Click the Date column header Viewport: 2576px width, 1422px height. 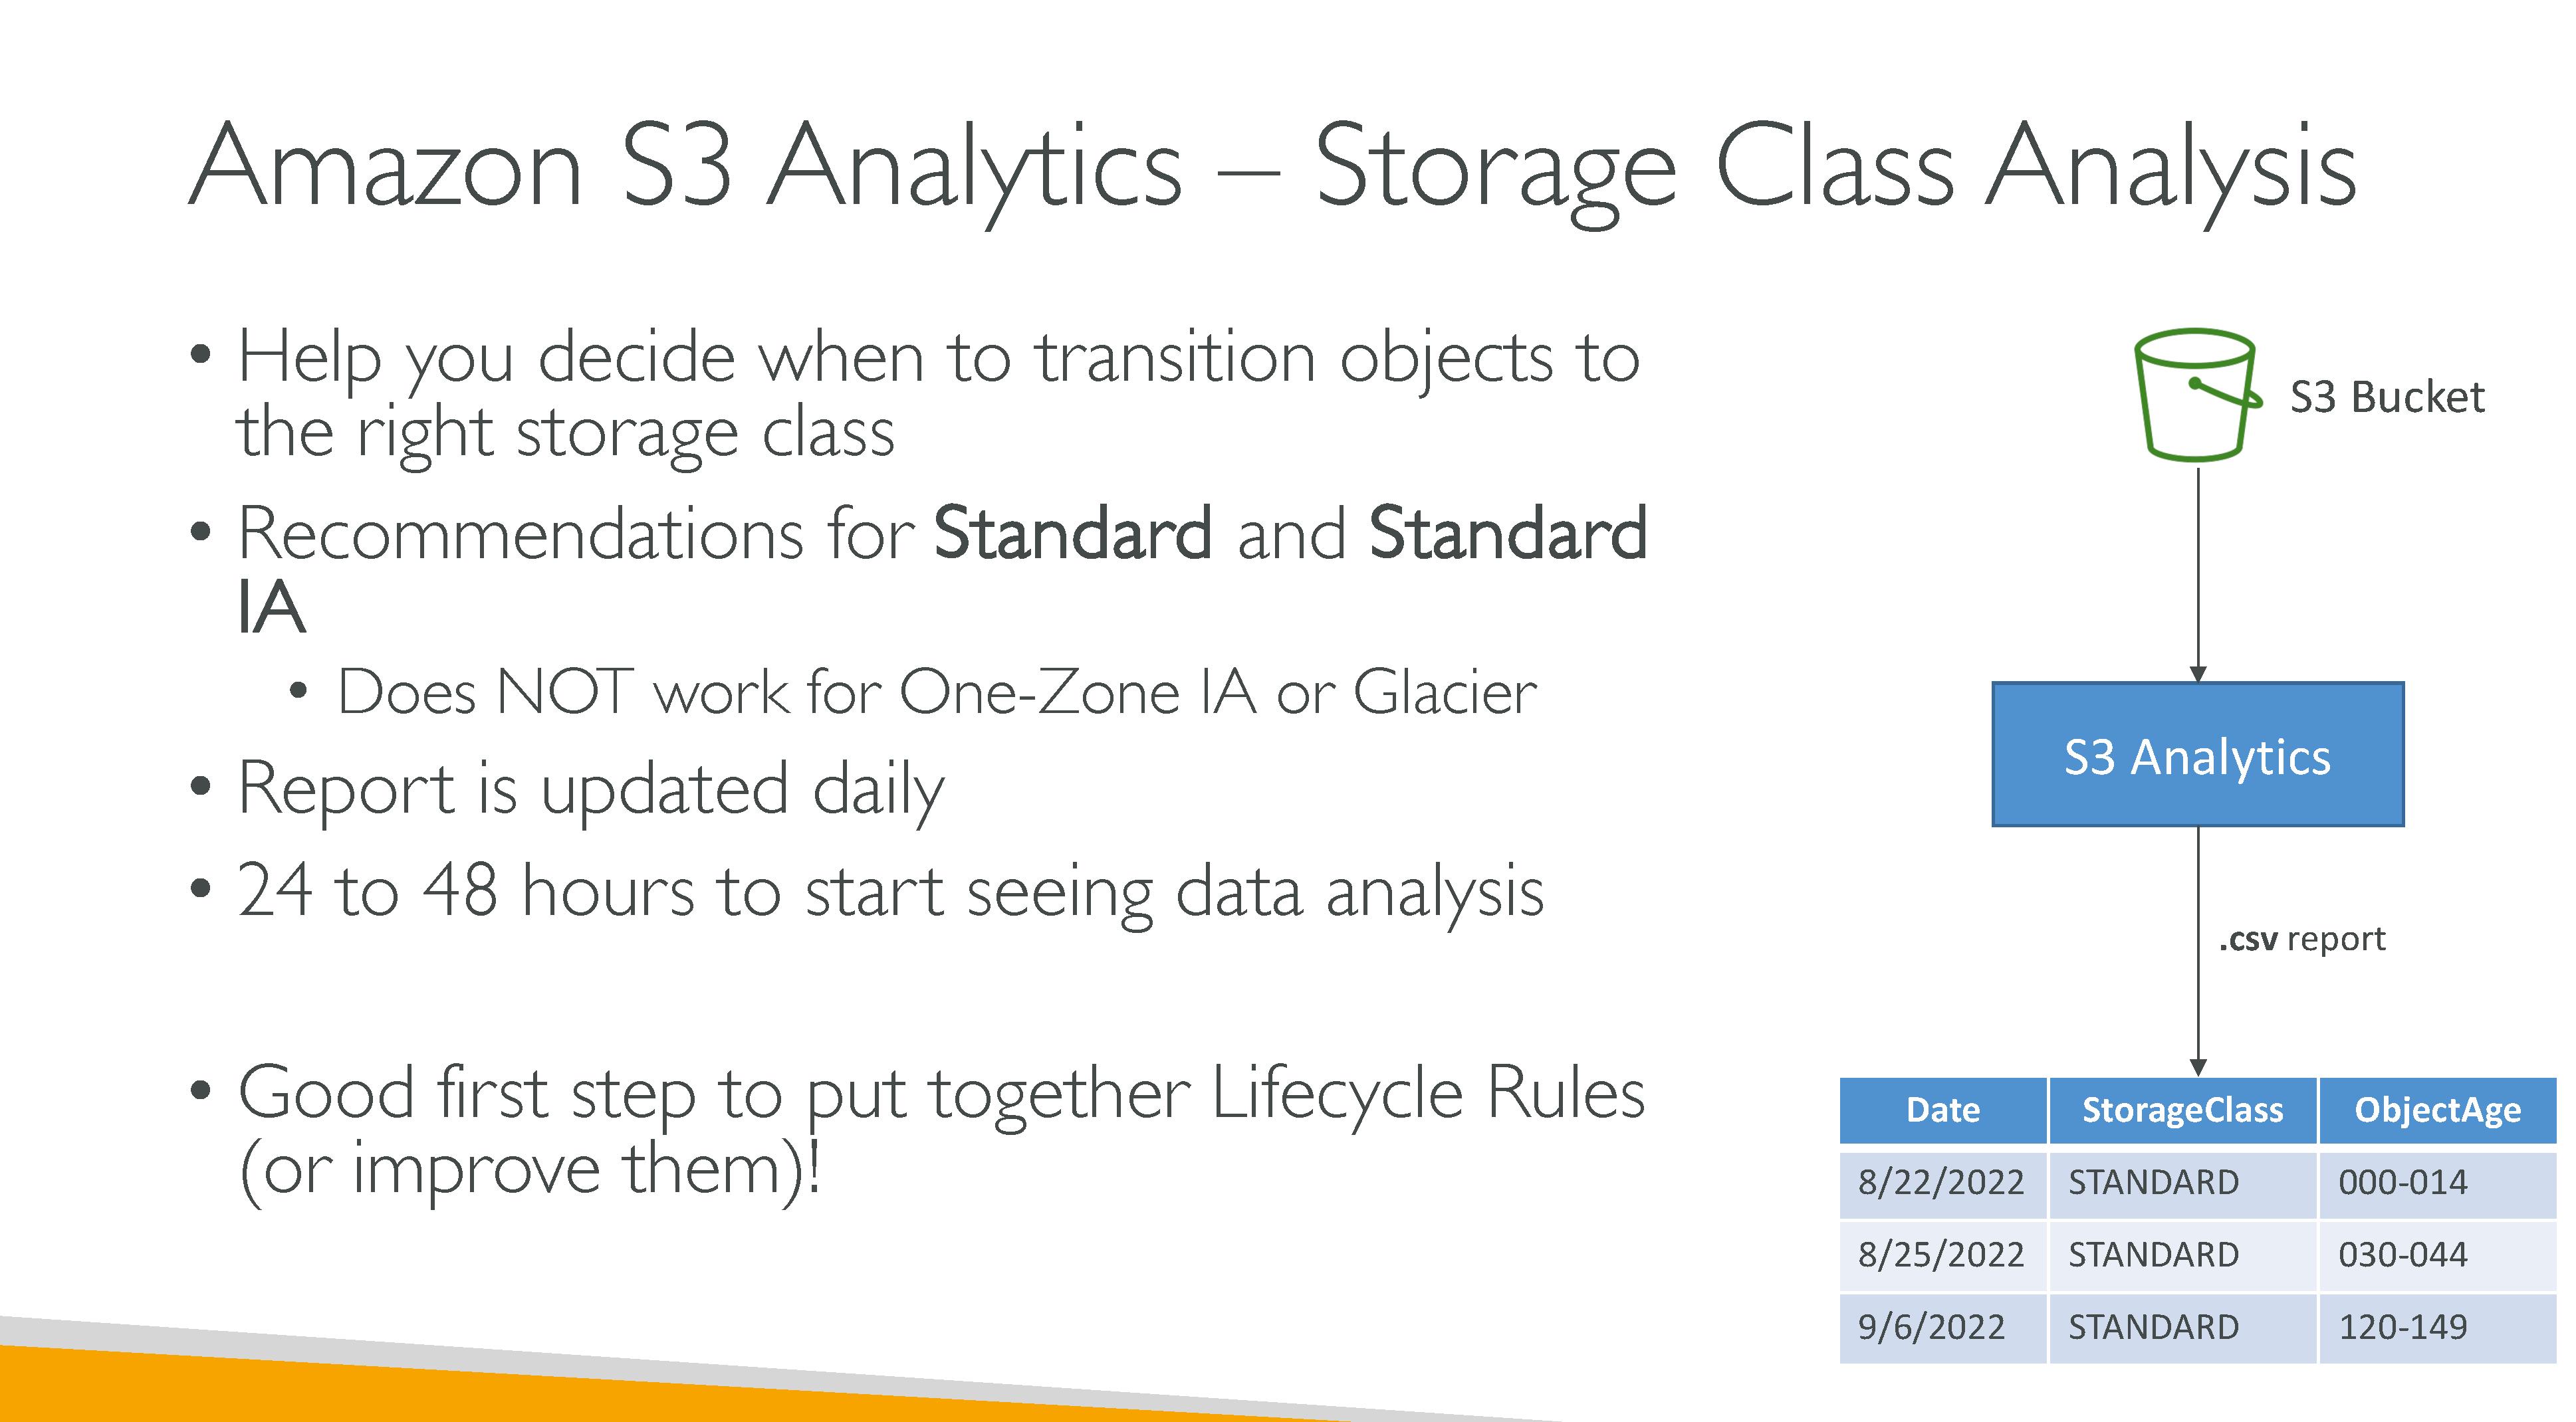[1942, 1110]
